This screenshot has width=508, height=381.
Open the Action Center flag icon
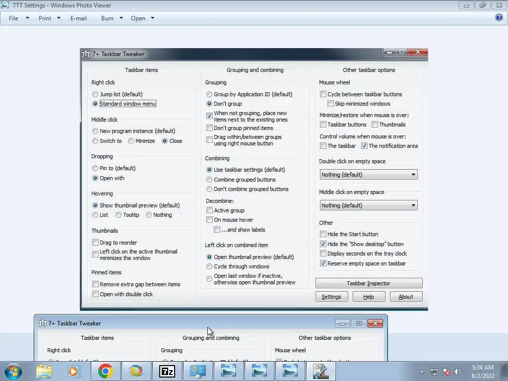pos(446,372)
